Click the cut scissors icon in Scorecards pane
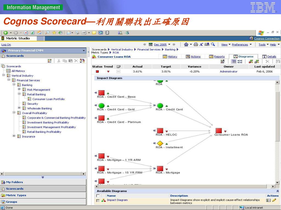Image resolution: width=281 pixels, height=210 pixels. (x=59, y=61)
